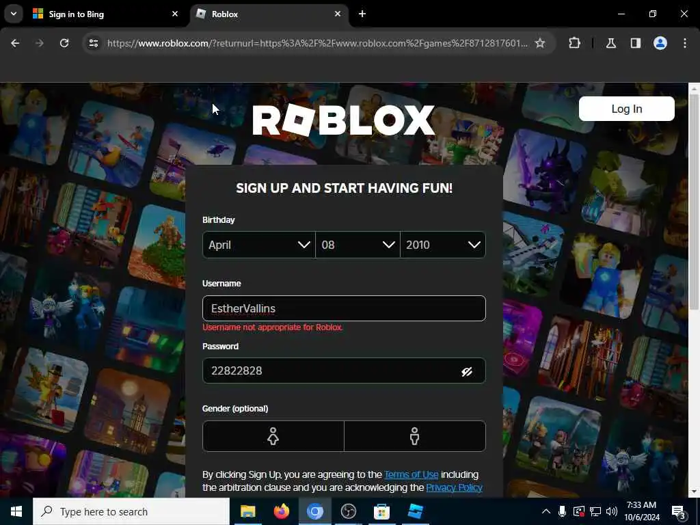Viewport: 700px width, 525px height.
Task: Go back using the browser back arrow
Action: pos(15,43)
